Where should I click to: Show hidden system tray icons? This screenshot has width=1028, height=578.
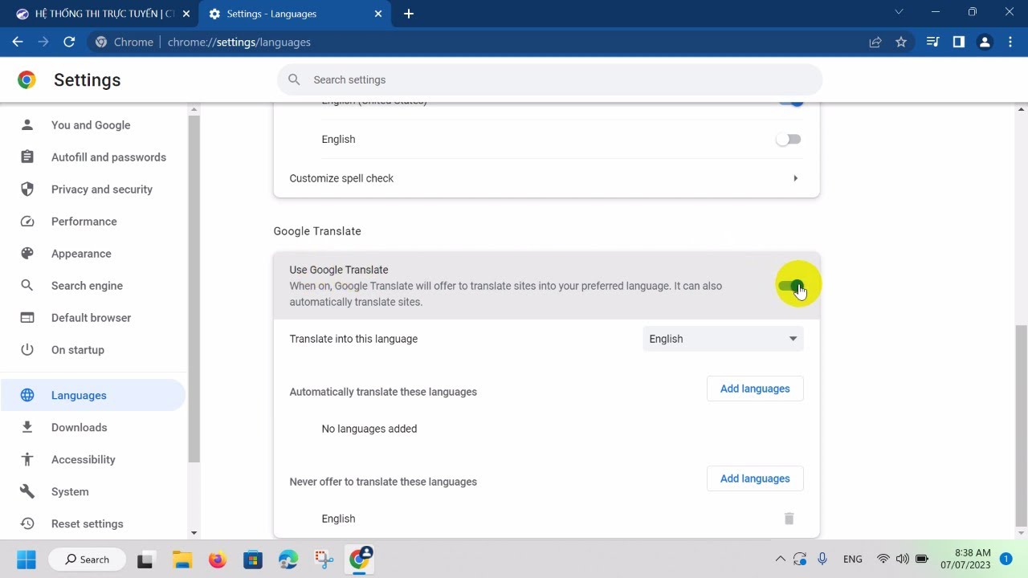780,559
